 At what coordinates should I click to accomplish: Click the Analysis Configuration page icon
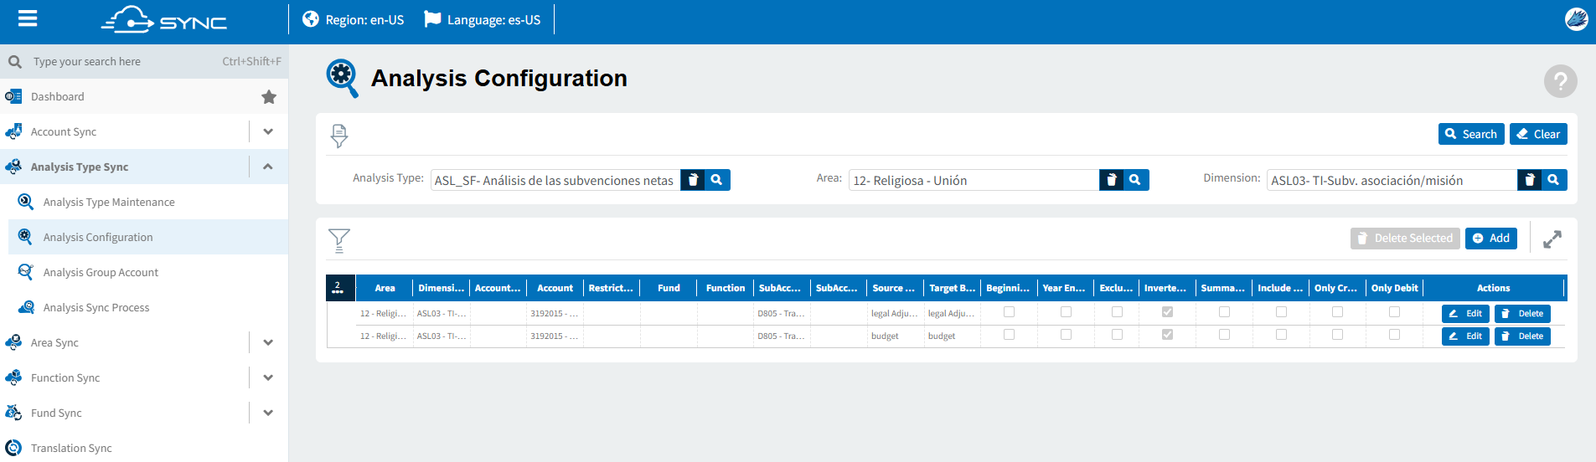342,78
